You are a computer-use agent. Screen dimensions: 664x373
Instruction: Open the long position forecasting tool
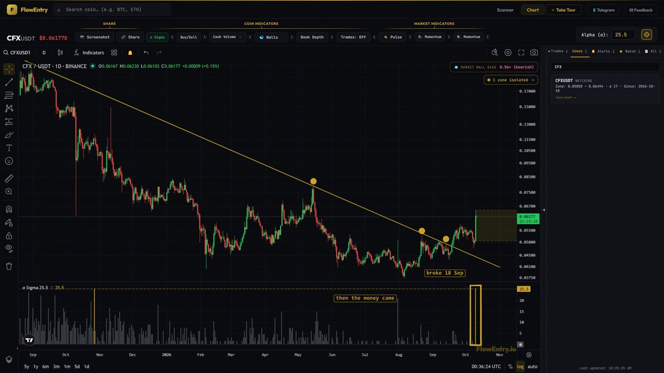pyautogui.click(x=9, y=122)
